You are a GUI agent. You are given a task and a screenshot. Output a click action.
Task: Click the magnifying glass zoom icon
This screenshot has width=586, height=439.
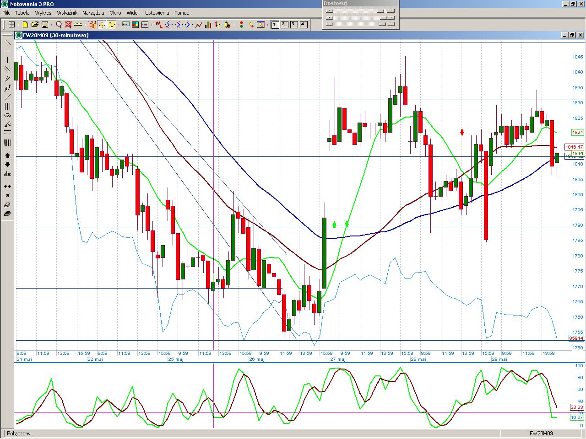[x=59, y=25]
